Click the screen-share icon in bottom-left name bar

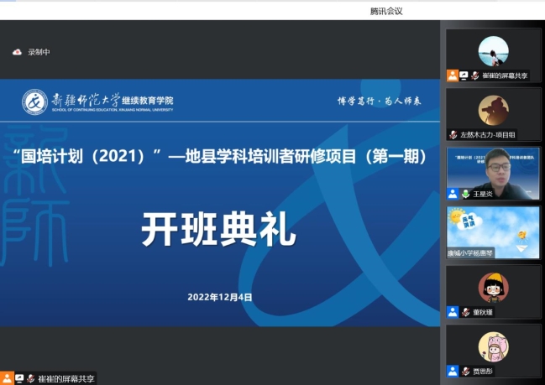(18, 378)
